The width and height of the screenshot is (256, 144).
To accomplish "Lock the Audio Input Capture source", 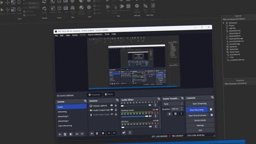I will pyautogui.click(x=116, y=114).
